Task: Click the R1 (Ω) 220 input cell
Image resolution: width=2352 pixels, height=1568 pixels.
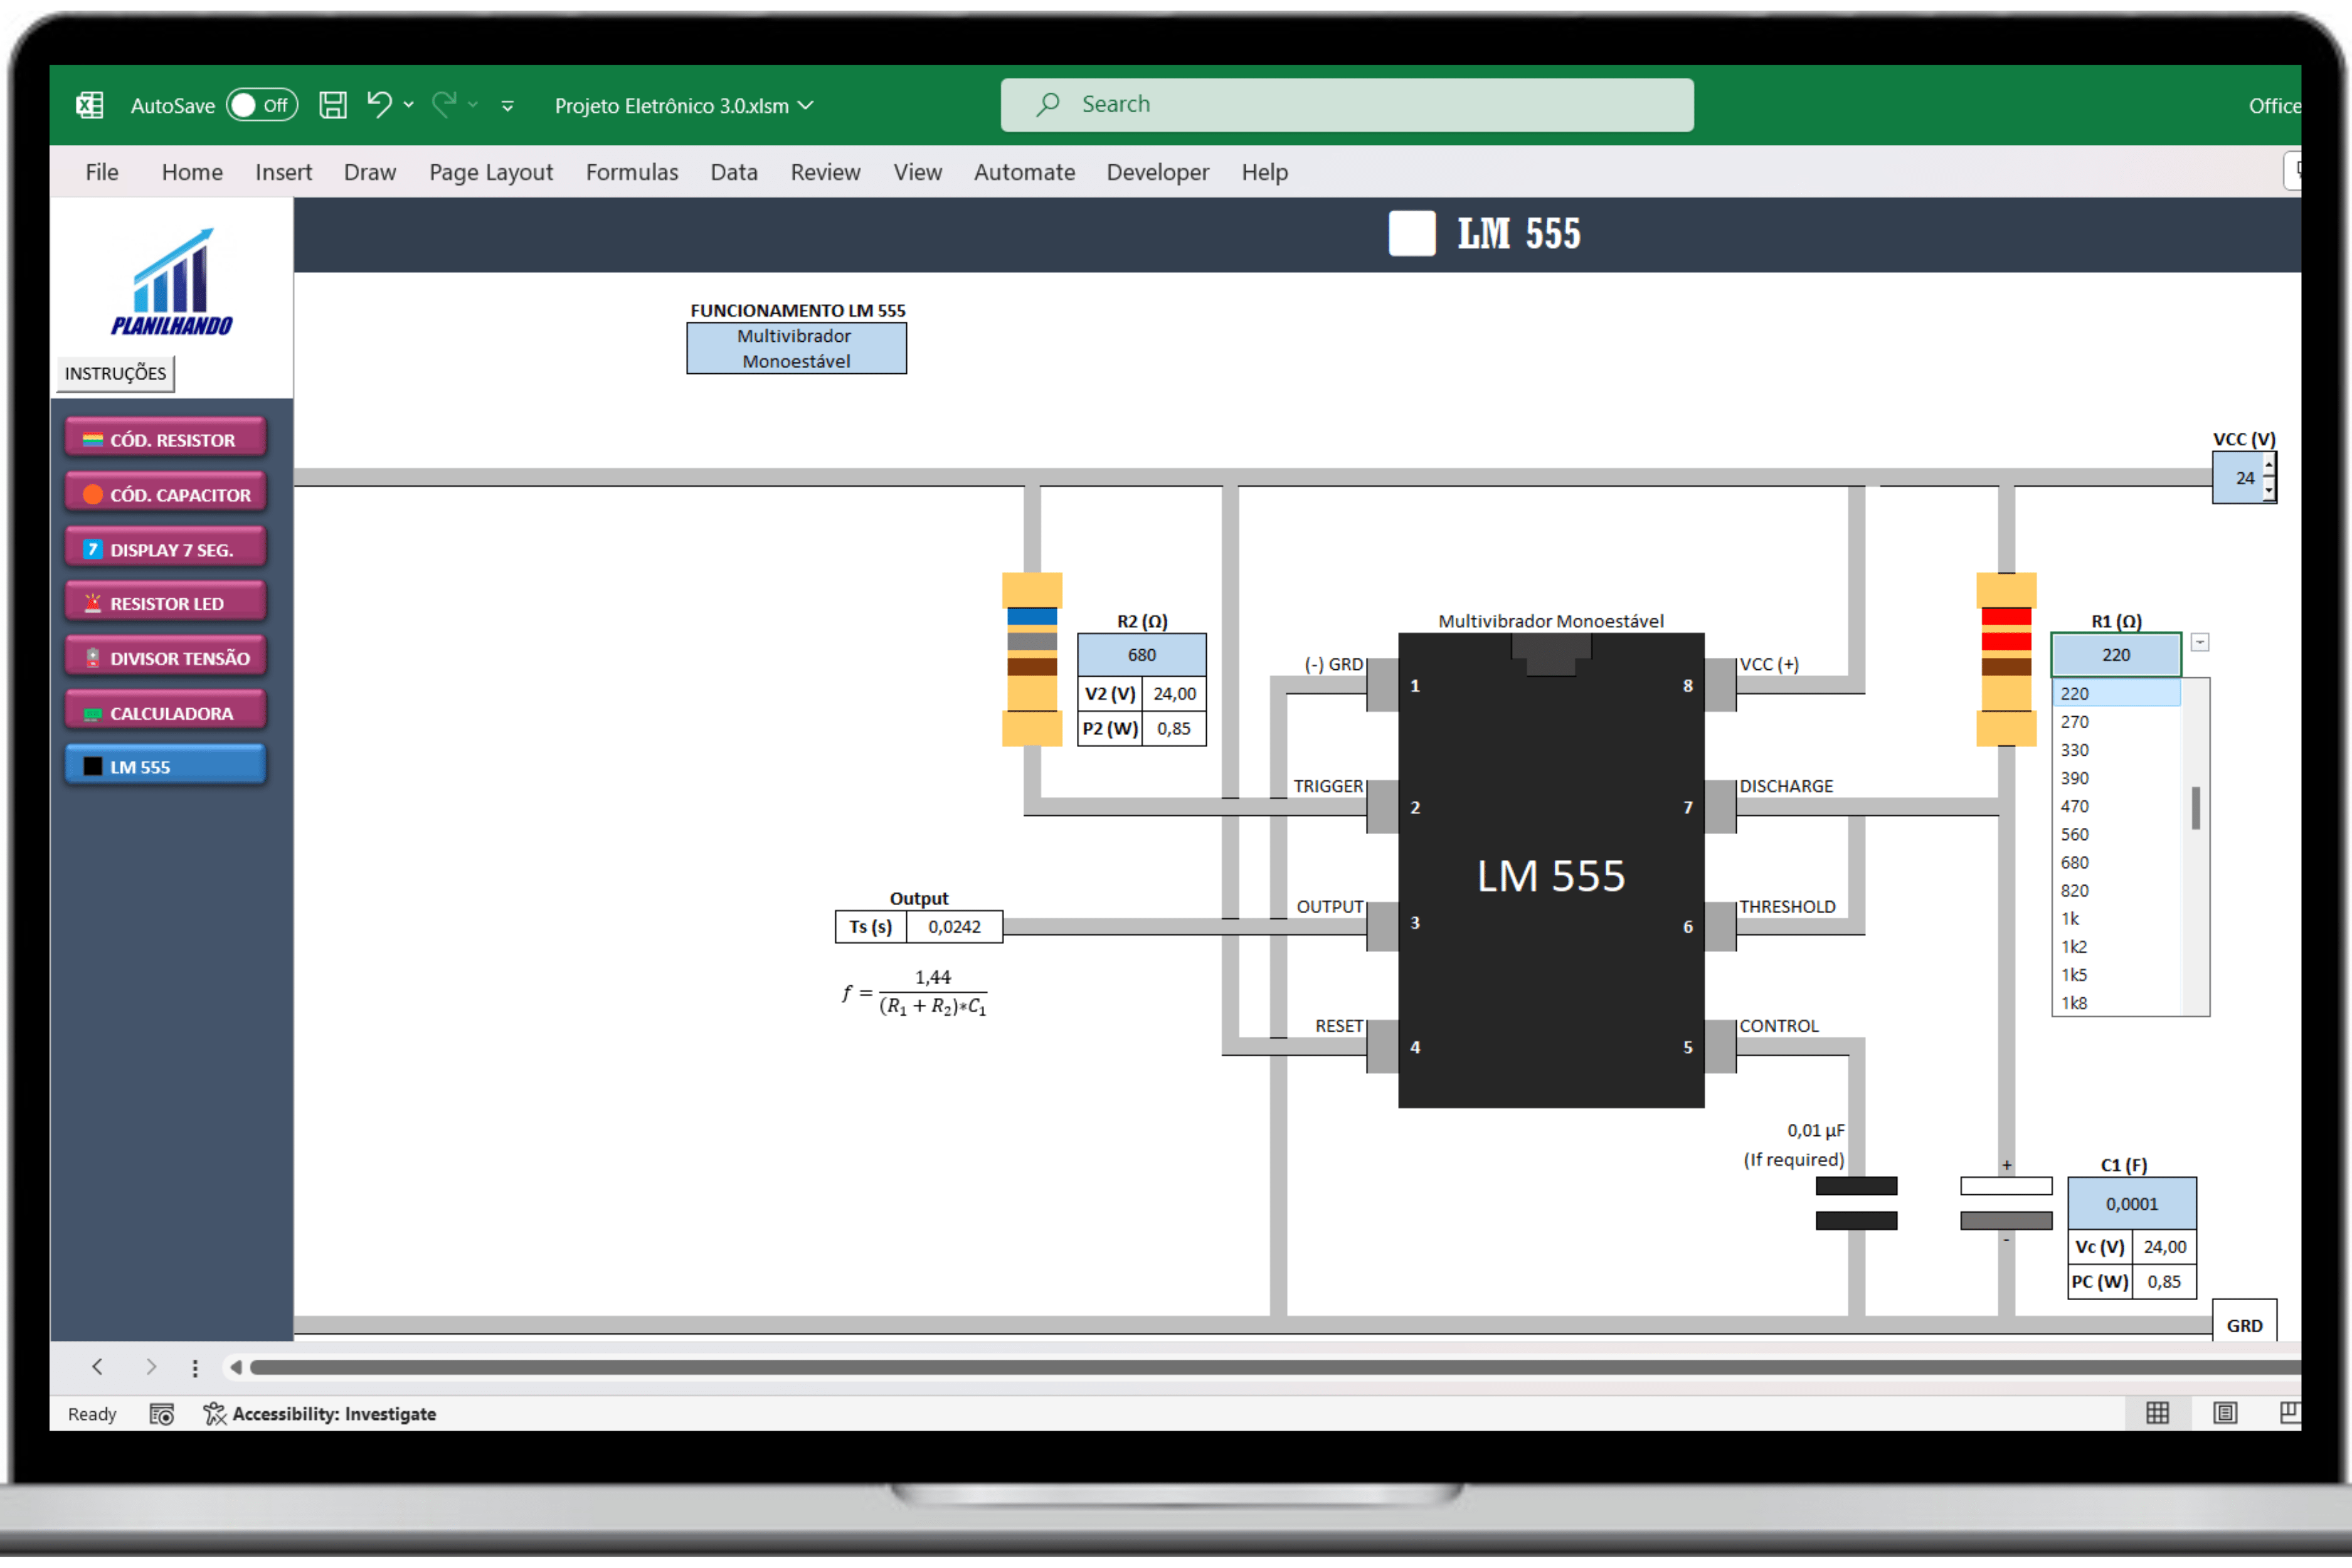Action: (2116, 655)
